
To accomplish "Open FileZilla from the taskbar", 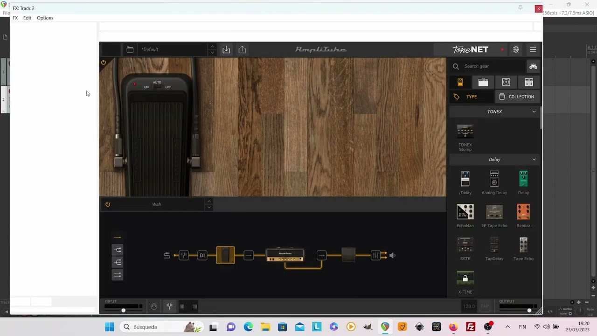I will click(471, 327).
